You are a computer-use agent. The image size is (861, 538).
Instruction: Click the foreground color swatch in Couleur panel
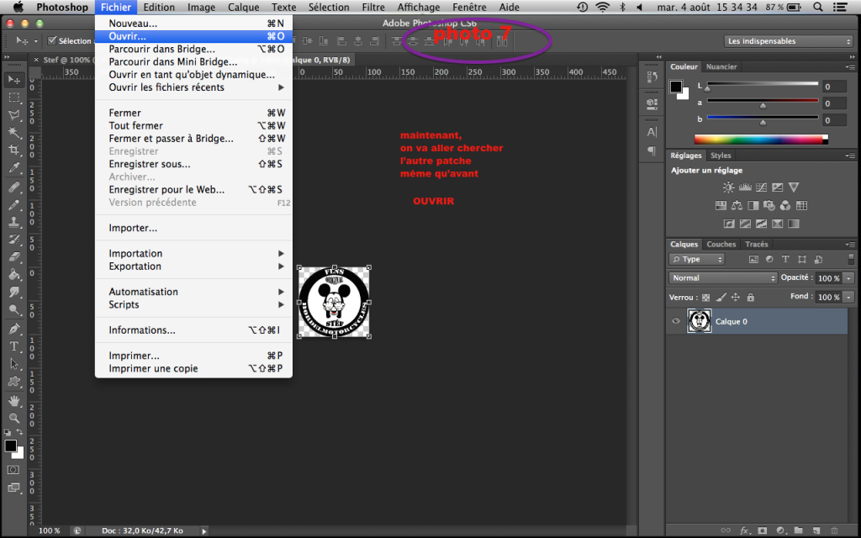[676, 87]
